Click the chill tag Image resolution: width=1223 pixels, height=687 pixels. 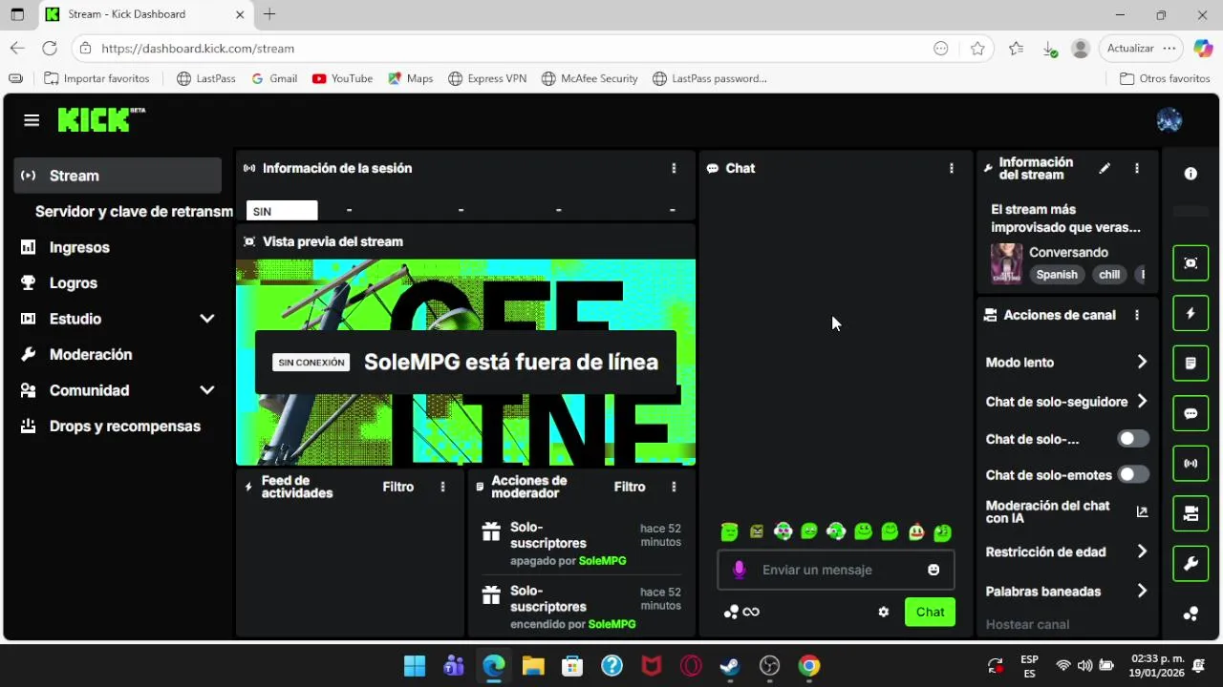pyautogui.click(x=1109, y=275)
